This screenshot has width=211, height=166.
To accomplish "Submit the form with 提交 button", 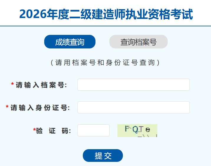I will 103,155.
